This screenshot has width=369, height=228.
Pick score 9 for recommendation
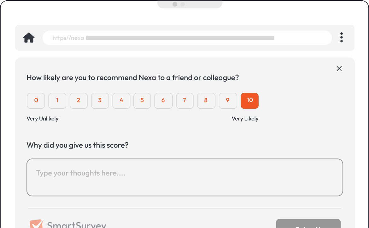(228, 101)
